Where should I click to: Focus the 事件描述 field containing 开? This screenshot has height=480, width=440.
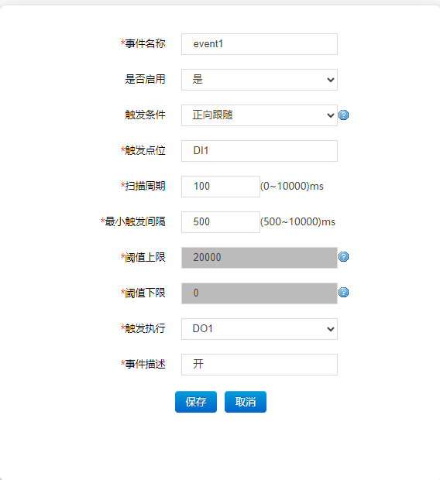260,365
